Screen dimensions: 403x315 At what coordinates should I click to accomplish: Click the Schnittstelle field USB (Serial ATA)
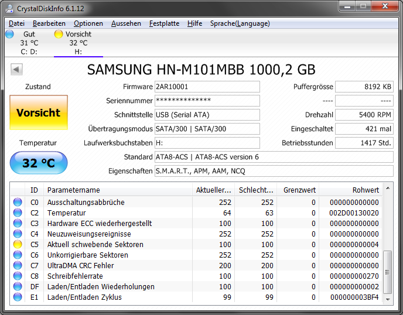coord(207,115)
